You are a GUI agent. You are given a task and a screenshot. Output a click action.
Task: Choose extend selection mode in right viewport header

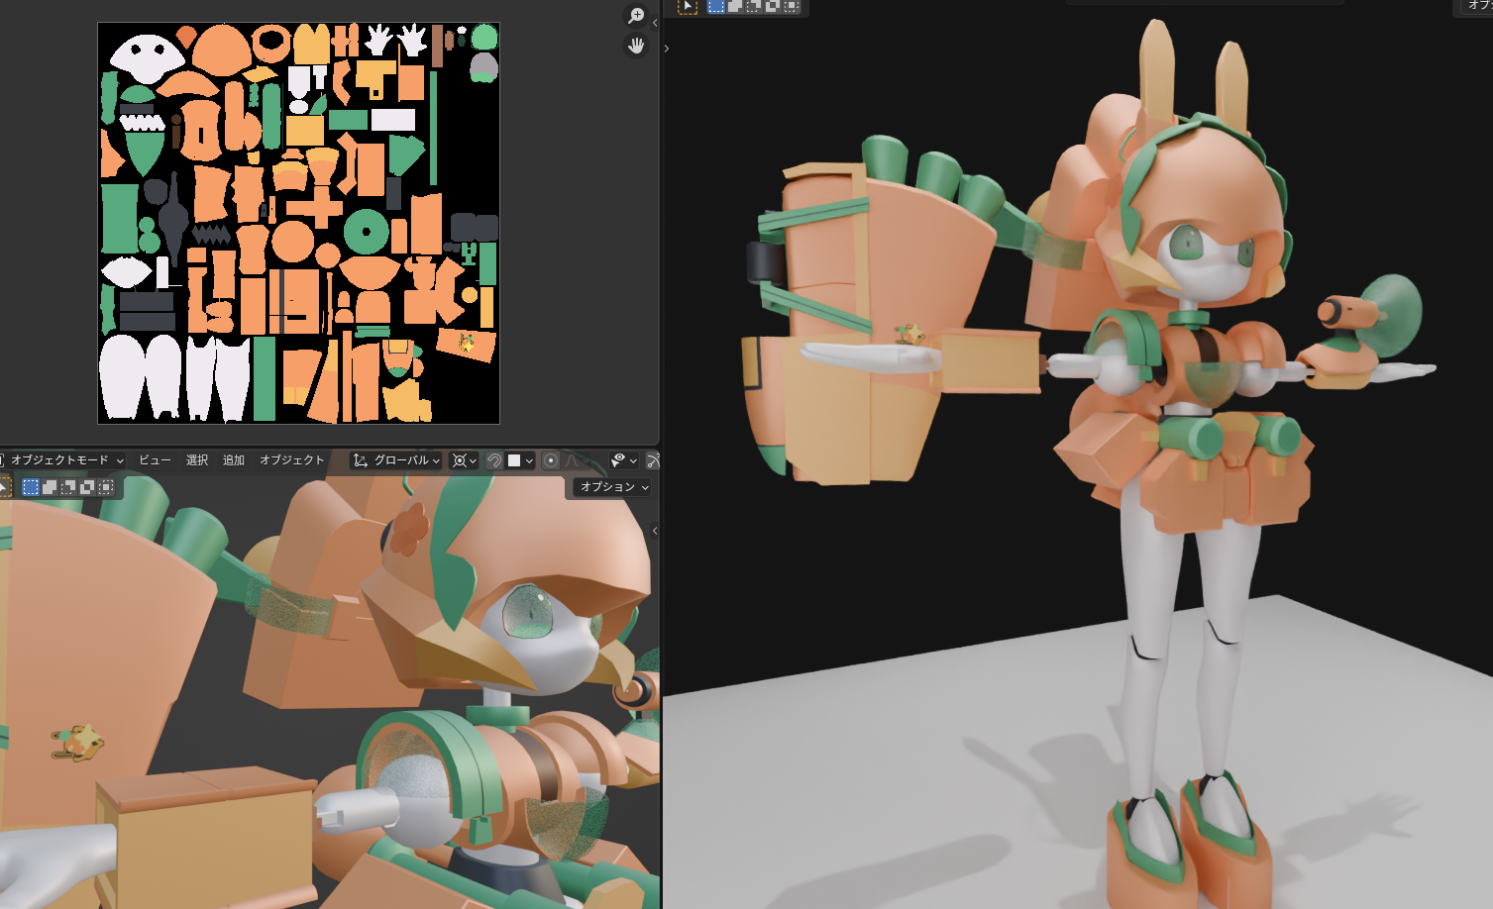coord(735,6)
